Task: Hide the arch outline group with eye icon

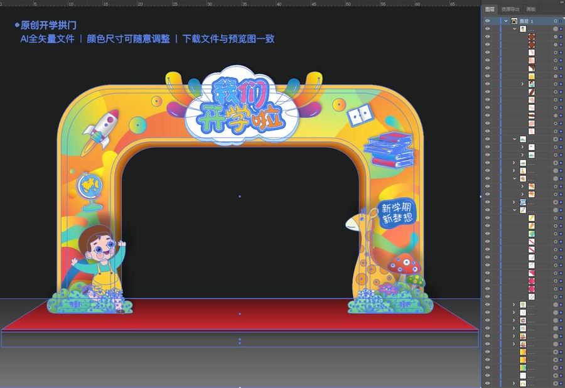Action: [488, 384]
